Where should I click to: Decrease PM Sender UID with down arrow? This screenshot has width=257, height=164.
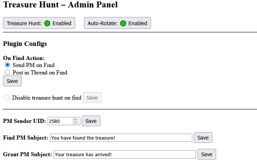tap(76, 123)
